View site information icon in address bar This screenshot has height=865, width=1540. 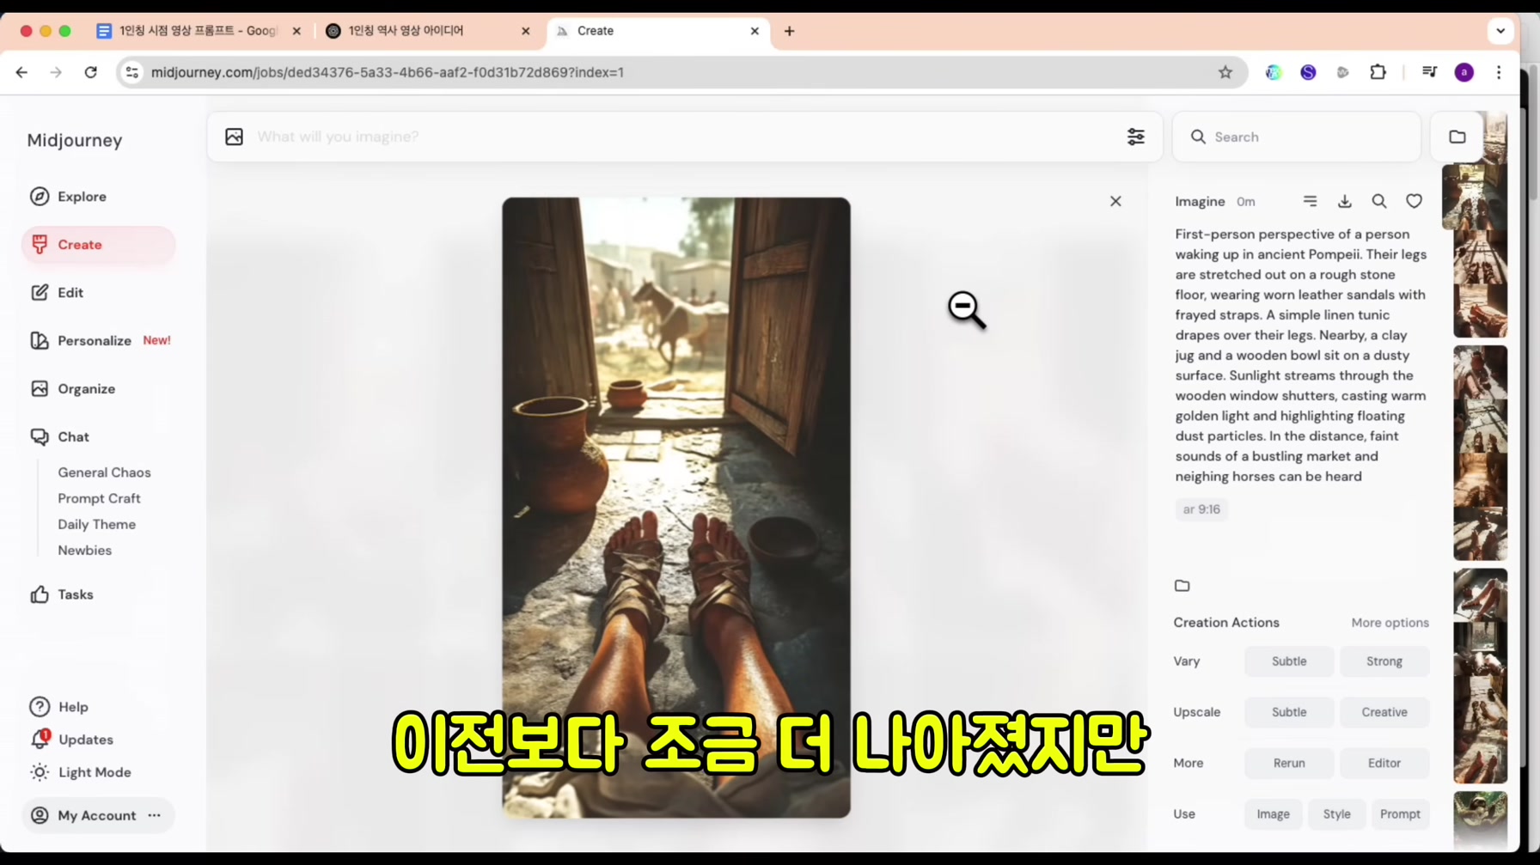(x=131, y=72)
